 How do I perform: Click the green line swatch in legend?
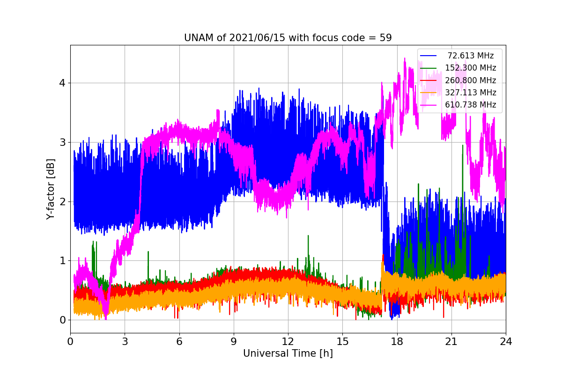click(x=429, y=68)
